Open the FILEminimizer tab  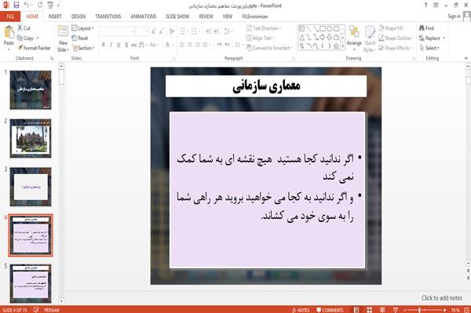coord(255,16)
